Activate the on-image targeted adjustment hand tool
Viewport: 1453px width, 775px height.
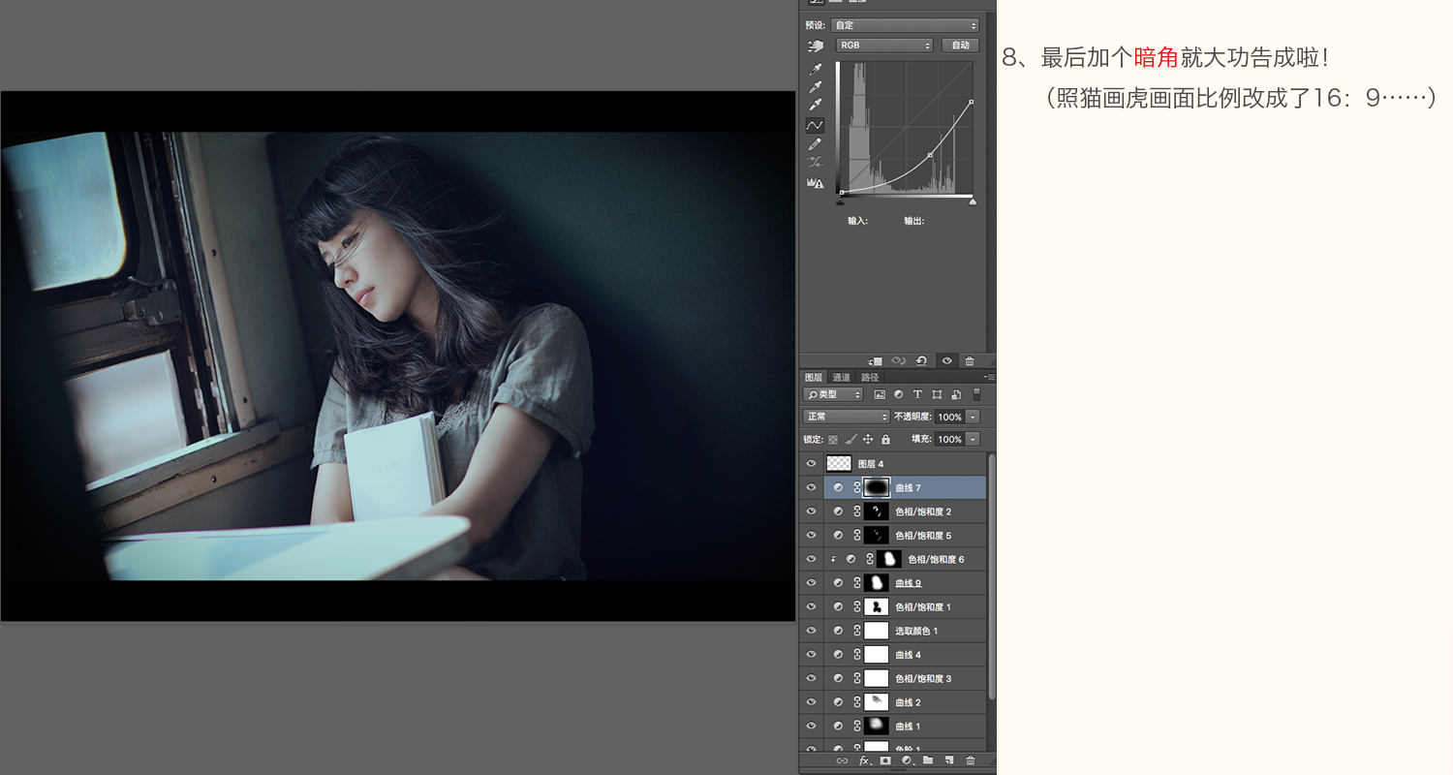(816, 46)
